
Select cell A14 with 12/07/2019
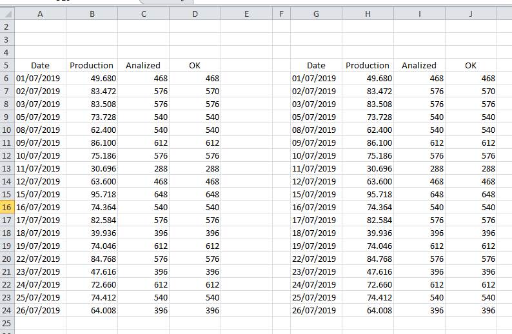40,181
